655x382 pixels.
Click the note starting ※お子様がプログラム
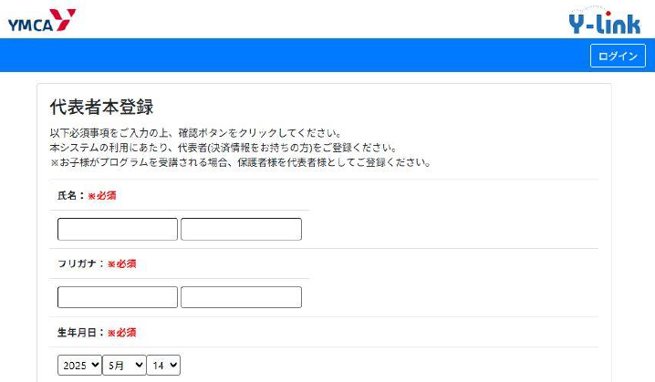240,162
